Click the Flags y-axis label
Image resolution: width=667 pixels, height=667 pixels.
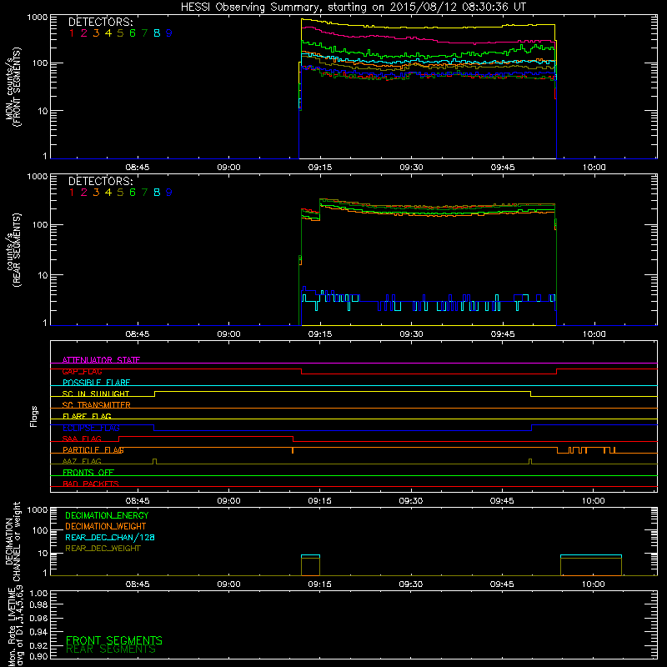(34, 416)
